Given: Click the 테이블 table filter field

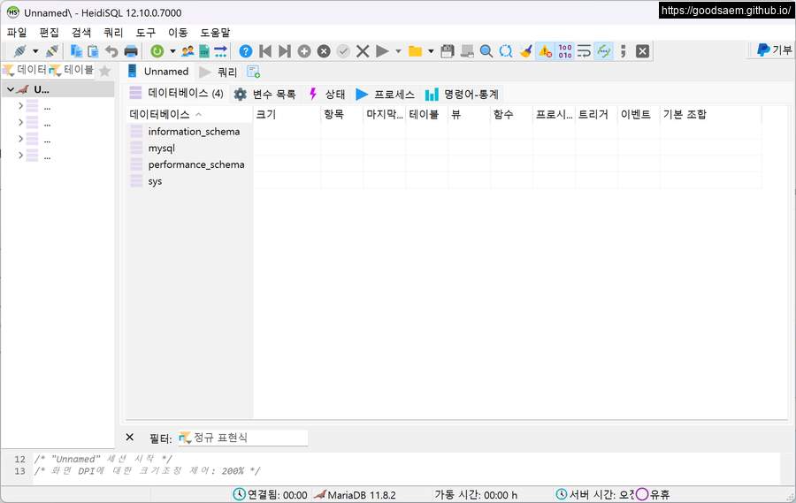Looking at the screenshot, I should (71, 70).
